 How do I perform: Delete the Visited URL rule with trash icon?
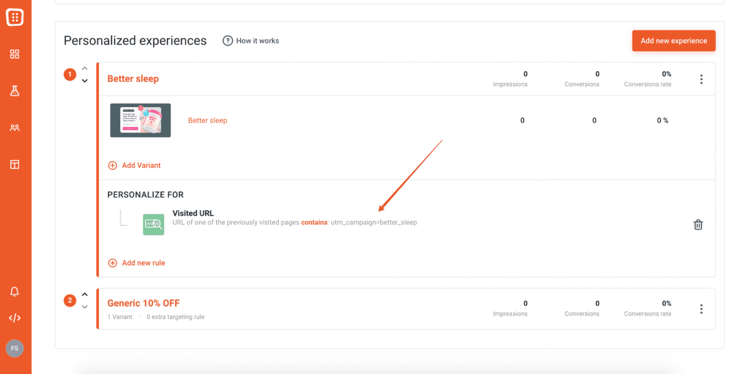coord(698,224)
